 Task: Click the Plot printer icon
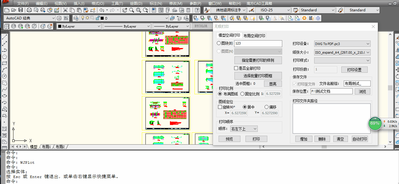point(29,10)
